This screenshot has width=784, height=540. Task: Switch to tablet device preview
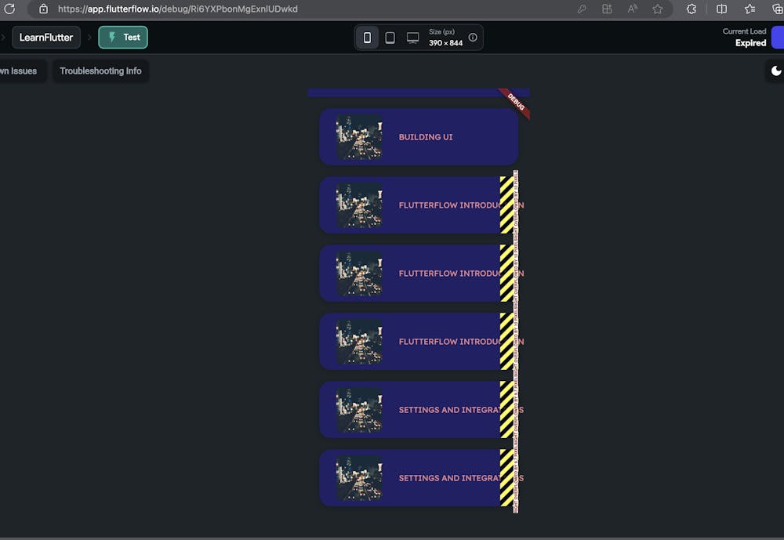pos(390,38)
